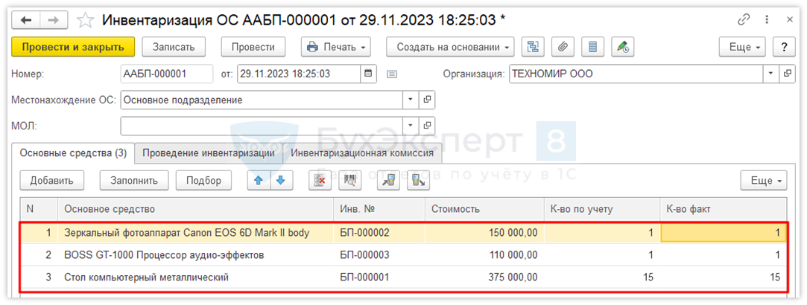807x305 pixels.
Task: Click the empty МОЛ input field
Action: pyautogui.click(x=262, y=125)
